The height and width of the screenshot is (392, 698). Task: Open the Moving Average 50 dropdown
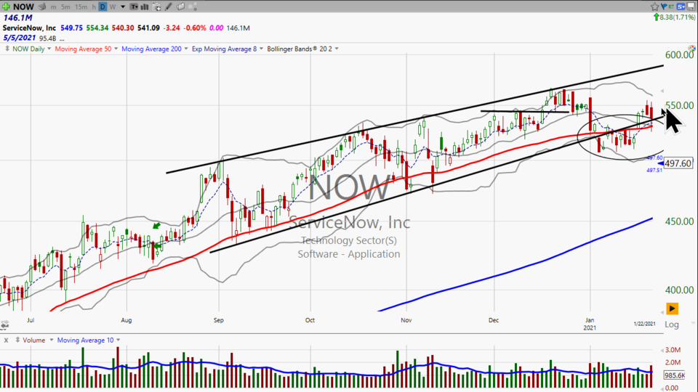tap(116, 49)
